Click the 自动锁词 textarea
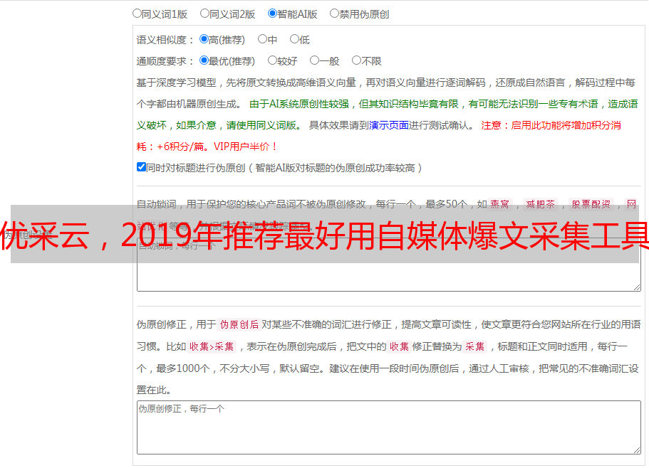The width and height of the screenshot is (649, 468). coord(389,265)
